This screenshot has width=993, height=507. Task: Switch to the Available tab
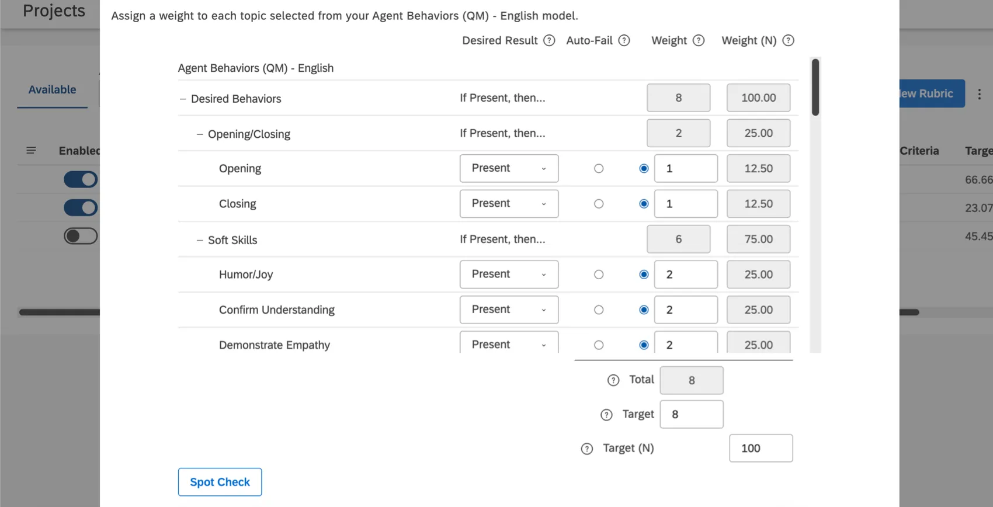(x=52, y=90)
